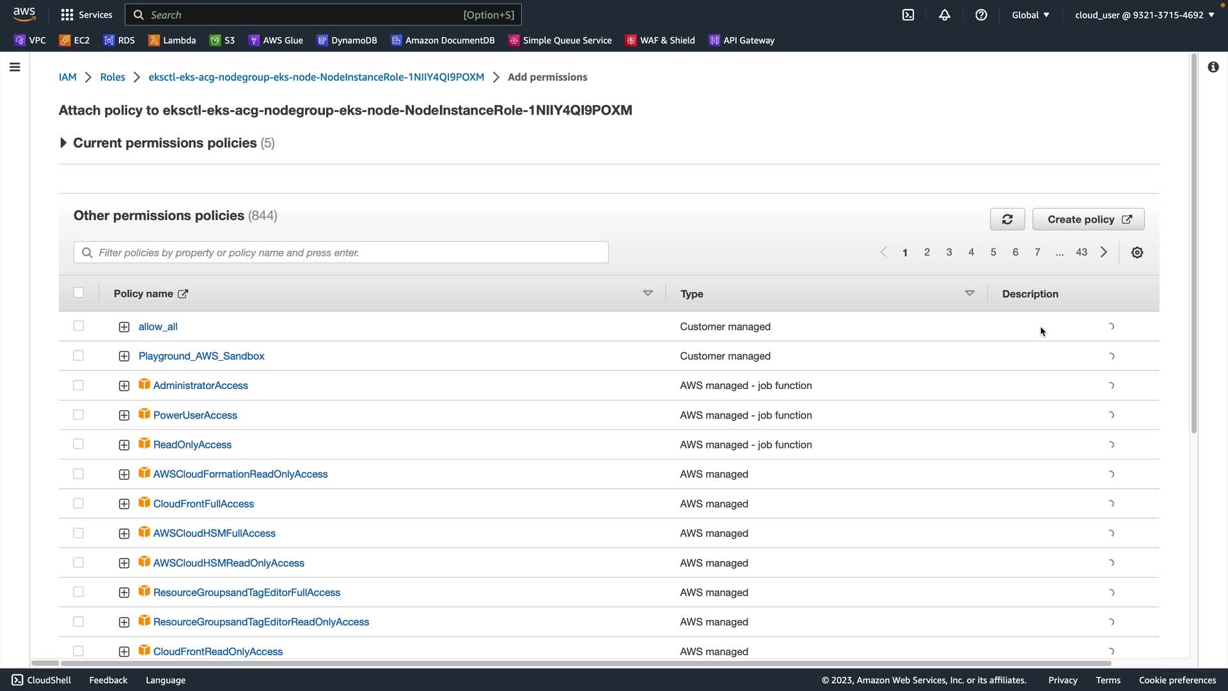
Task: Toggle the select-all policies header checkbox
Action: coord(79,293)
